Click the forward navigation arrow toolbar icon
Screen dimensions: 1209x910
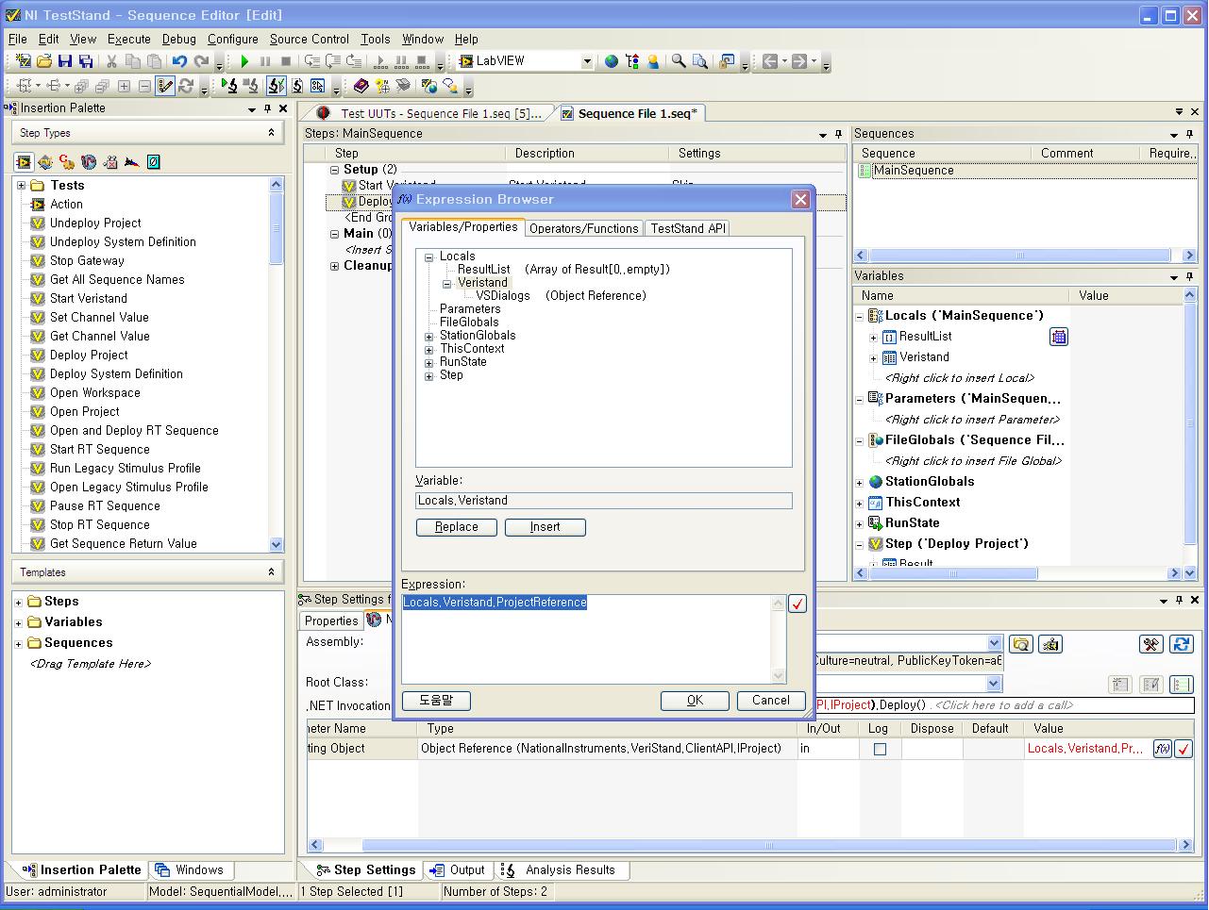coord(798,61)
